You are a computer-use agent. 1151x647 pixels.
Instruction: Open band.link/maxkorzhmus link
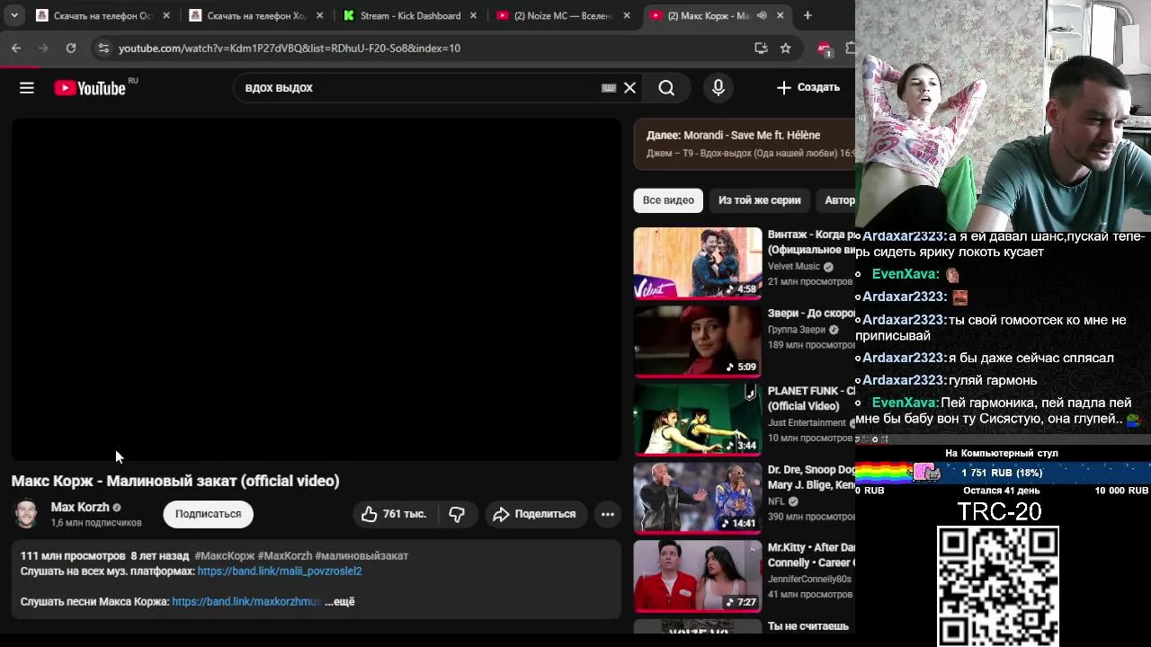tap(246, 601)
